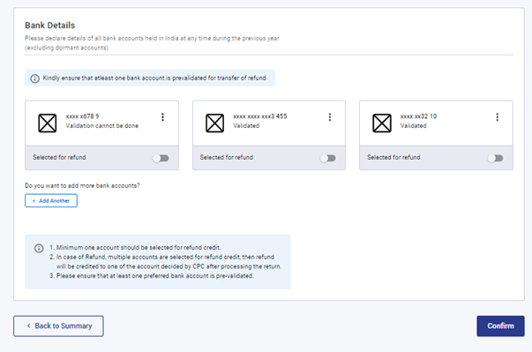Click the chevron arrow in Back to Summary
Image resolution: width=532 pixels, height=352 pixels.
[29, 326]
